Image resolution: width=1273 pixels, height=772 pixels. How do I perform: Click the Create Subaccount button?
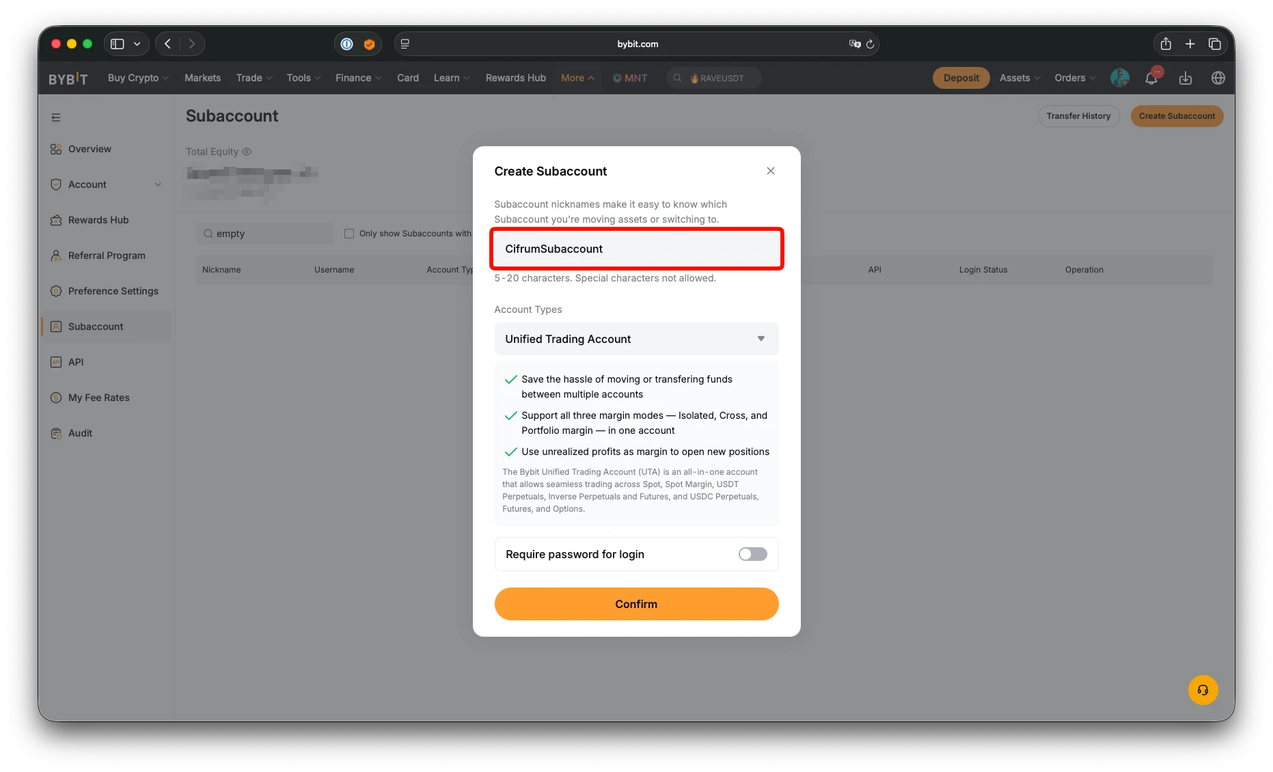(1177, 116)
